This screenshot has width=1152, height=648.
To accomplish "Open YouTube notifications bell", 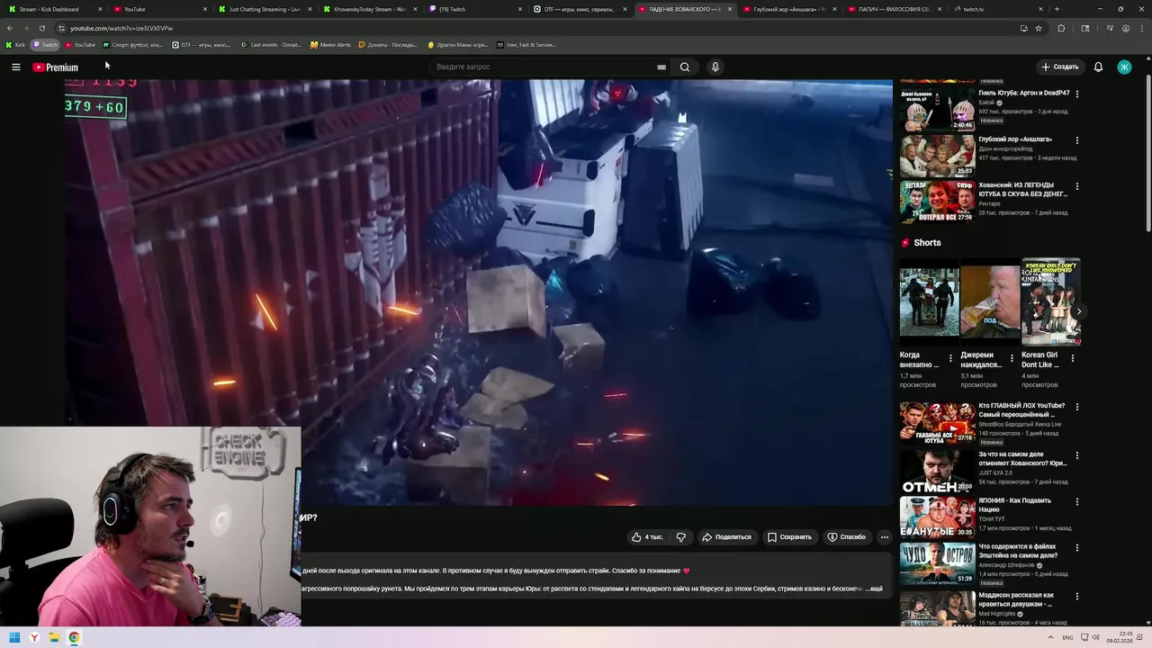I will click(1098, 67).
